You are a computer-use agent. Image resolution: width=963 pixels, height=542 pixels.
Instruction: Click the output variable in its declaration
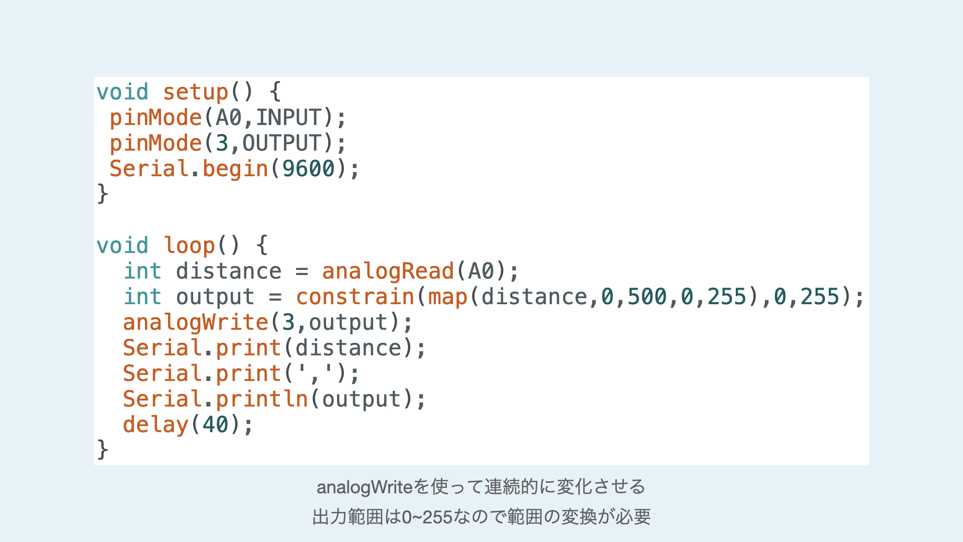click(215, 297)
